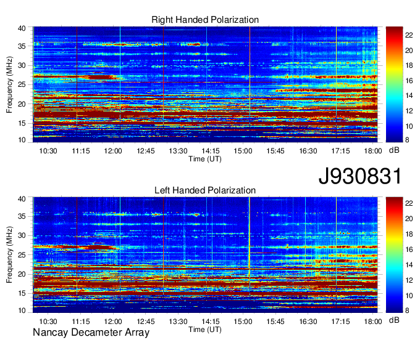This screenshot has width=420, height=340.
Task: Click the 8 label on the Left Handed color bar
Action: (x=407, y=310)
